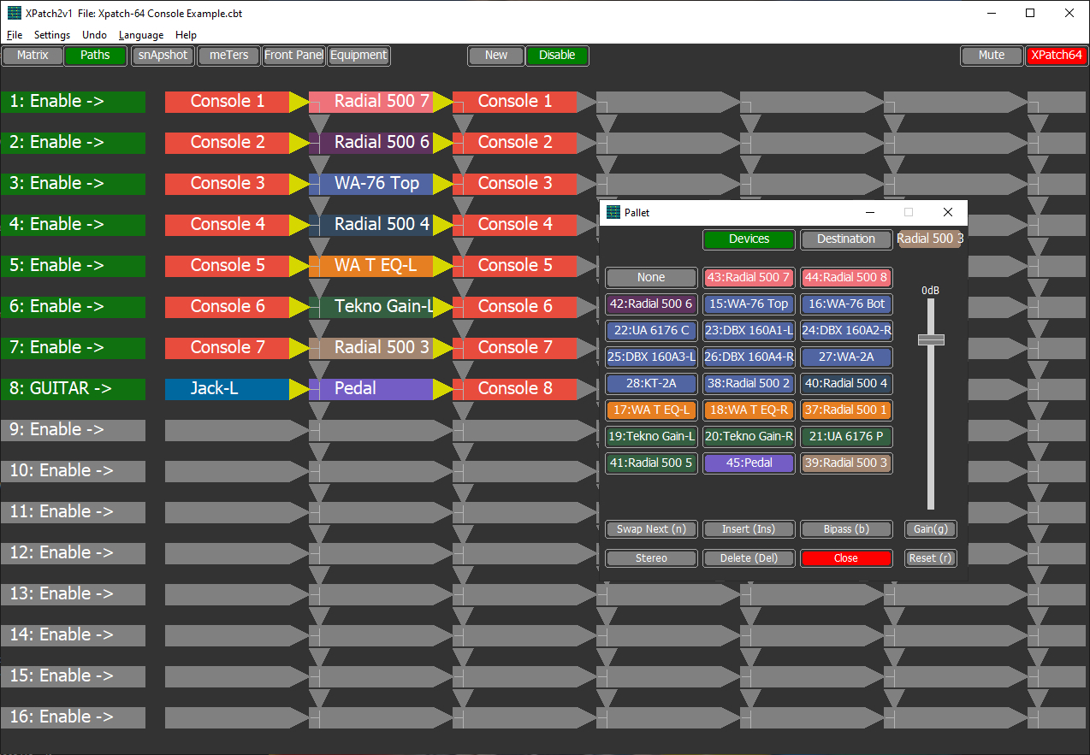This screenshot has width=1090, height=755.
Task: Select the Pedal block in path 8
Action: point(371,389)
